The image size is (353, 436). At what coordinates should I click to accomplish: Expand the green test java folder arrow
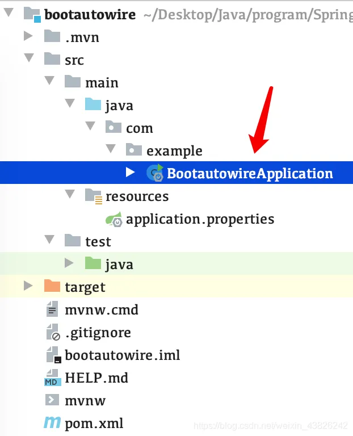(69, 264)
